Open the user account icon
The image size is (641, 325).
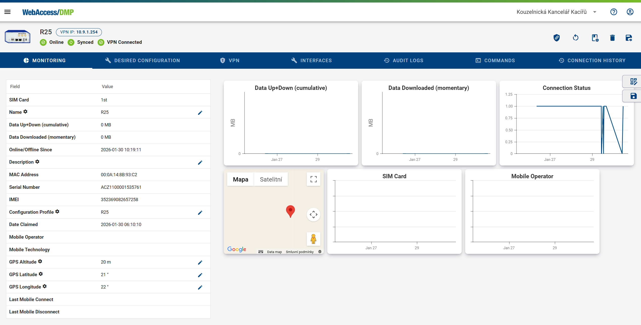pos(630,12)
